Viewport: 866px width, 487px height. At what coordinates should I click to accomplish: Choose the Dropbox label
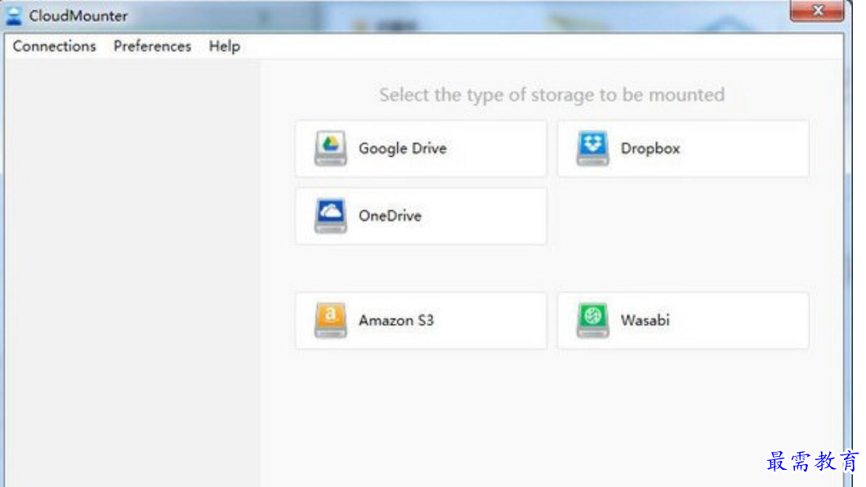(650, 148)
